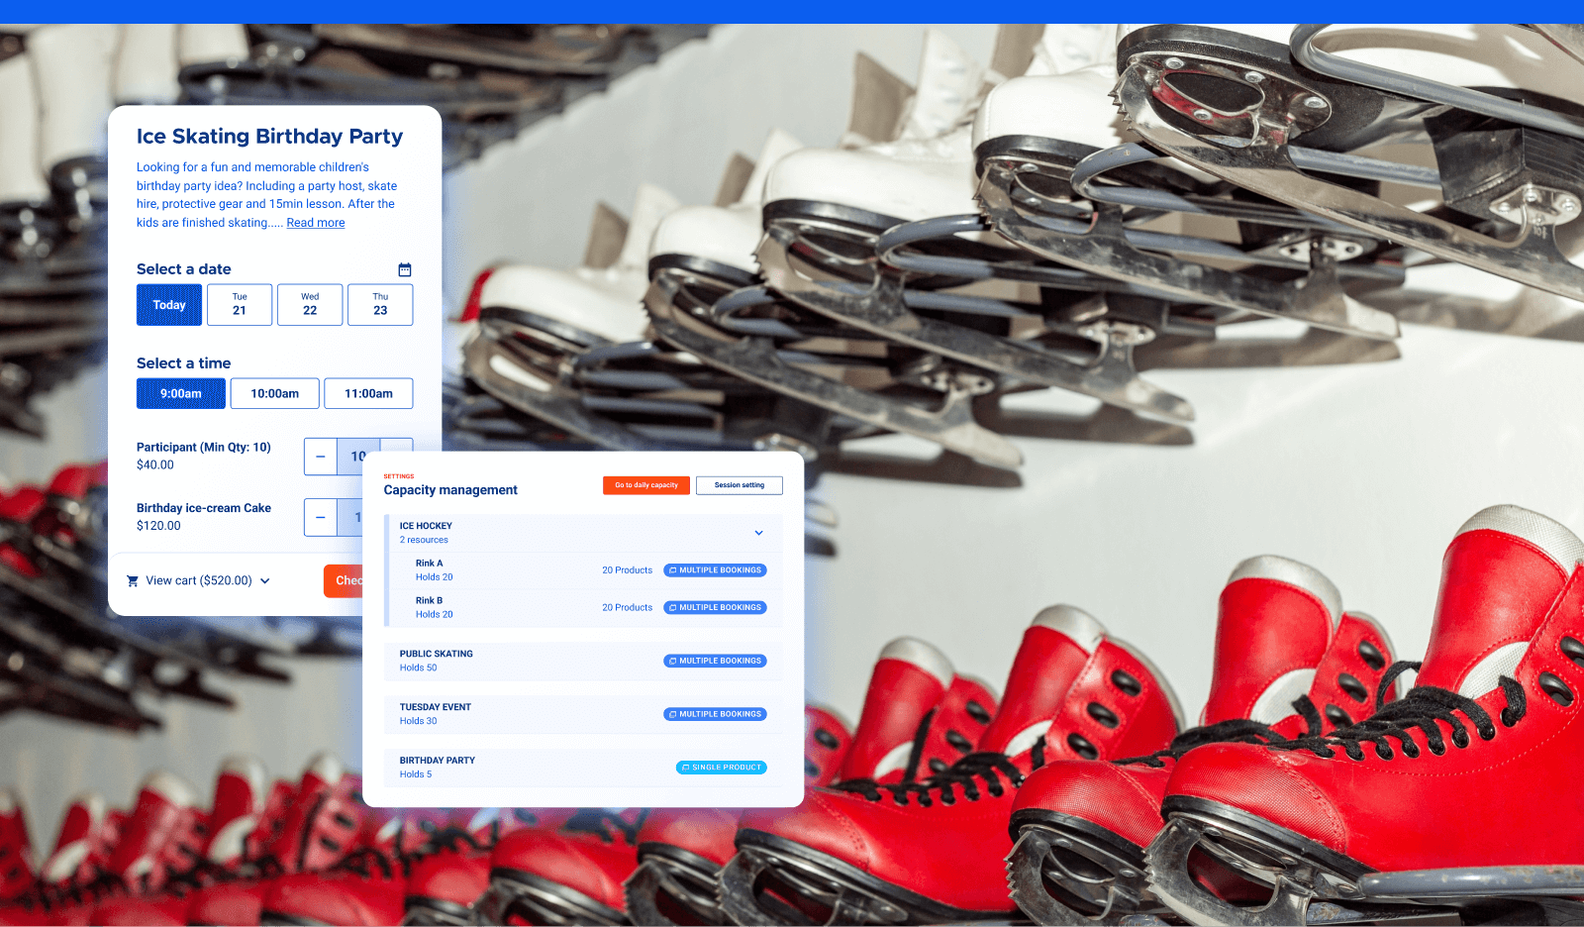This screenshot has height=927, width=1584.
Task: Click the SETTINGS breadcrumb label
Action: pyautogui.click(x=399, y=475)
